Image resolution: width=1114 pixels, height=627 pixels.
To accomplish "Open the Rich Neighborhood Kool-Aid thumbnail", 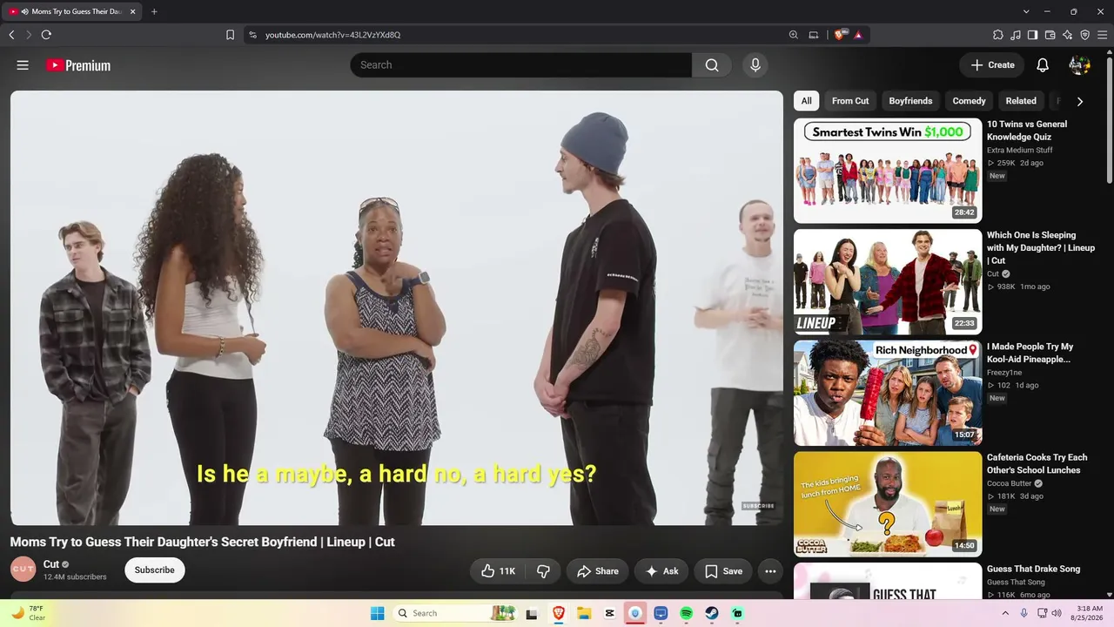I will pyautogui.click(x=888, y=393).
